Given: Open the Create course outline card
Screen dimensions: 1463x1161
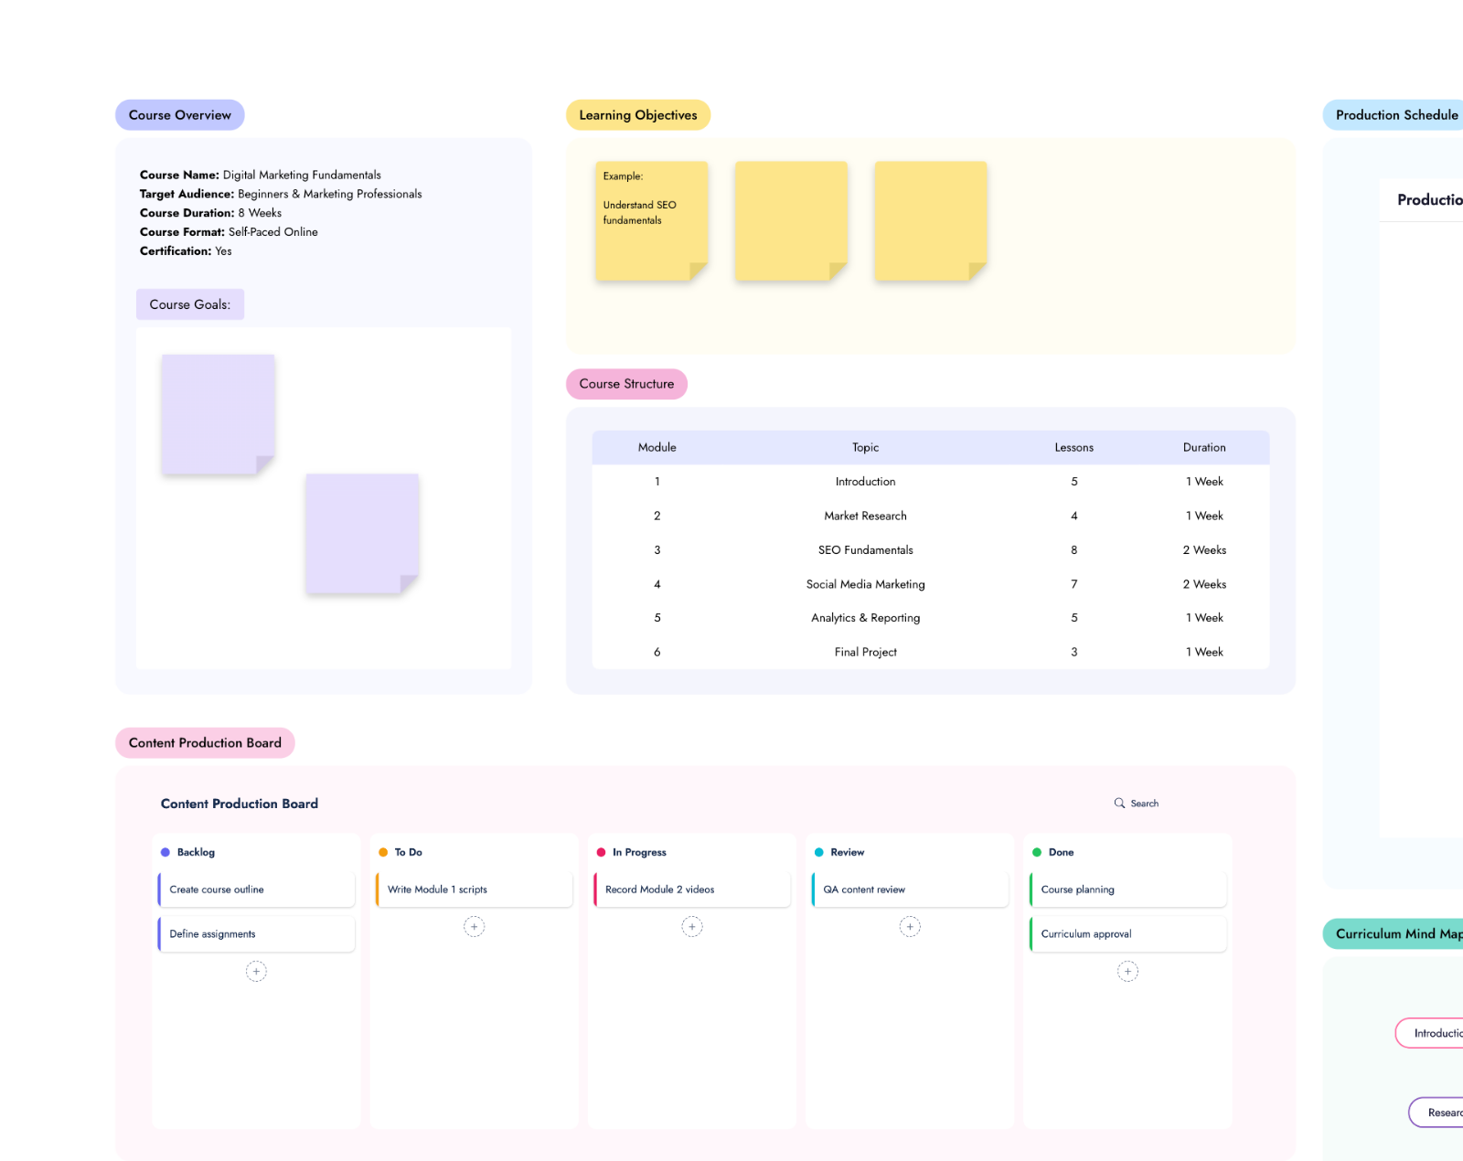Looking at the screenshot, I should point(256,889).
